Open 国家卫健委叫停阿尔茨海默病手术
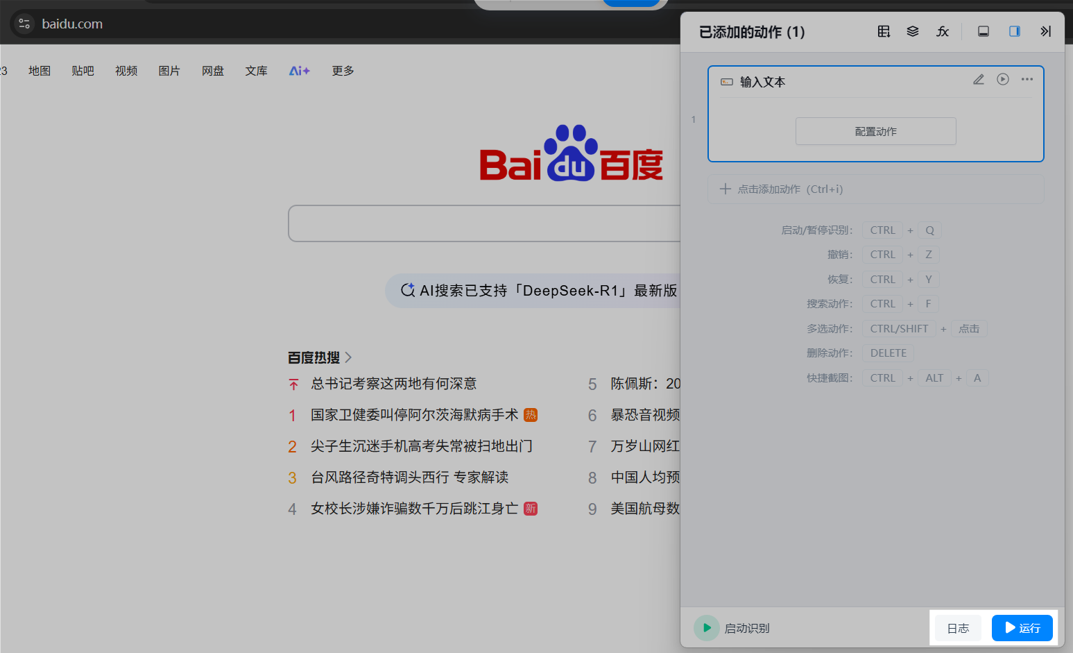This screenshot has width=1073, height=653. 414,415
